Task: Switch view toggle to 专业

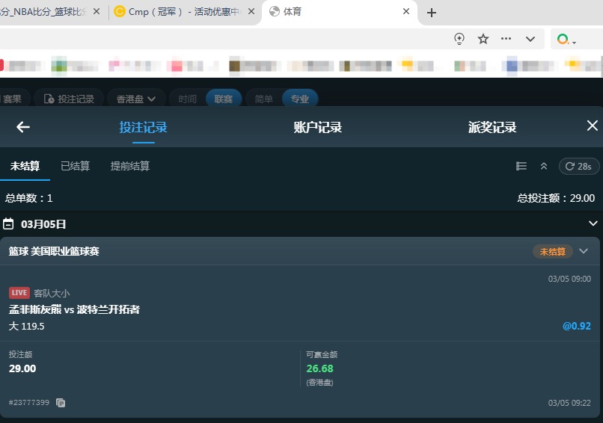Action: click(x=300, y=99)
